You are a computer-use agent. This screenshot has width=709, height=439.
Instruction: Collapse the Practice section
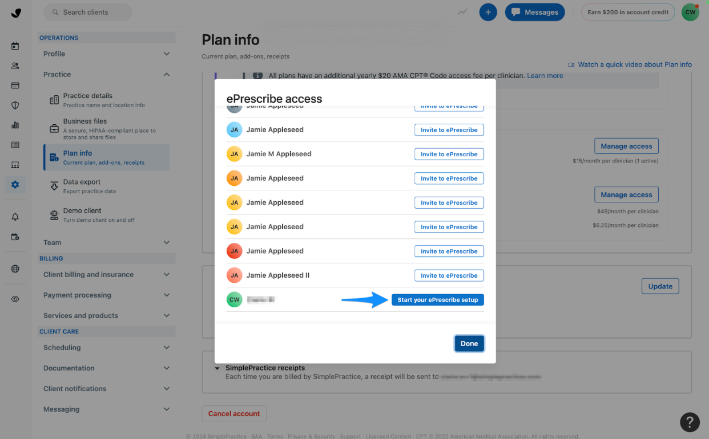[x=106, y=74]
